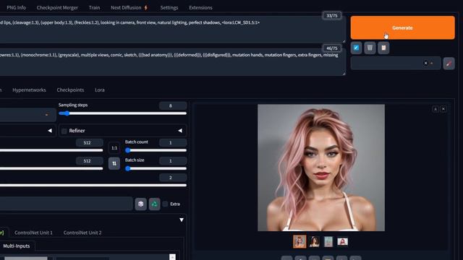This screenshot has height=260, width=463.
Task: Switch to the Train tab
Action: (94, 8)
